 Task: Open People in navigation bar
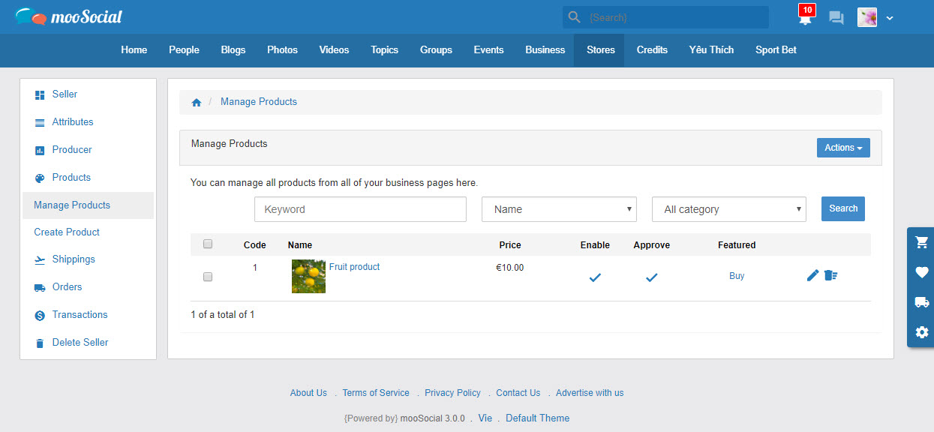(184, 49)
